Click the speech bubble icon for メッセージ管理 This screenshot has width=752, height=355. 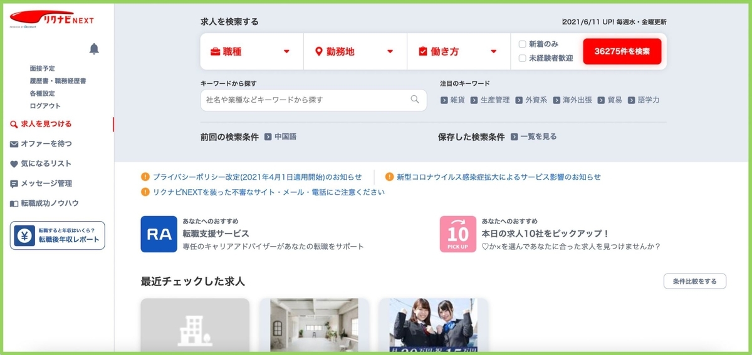click(14, 184)
